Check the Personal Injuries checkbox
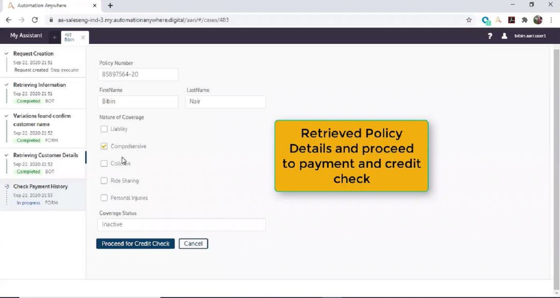The width and height of the screenshot is (560, 298). coord(104,198)
